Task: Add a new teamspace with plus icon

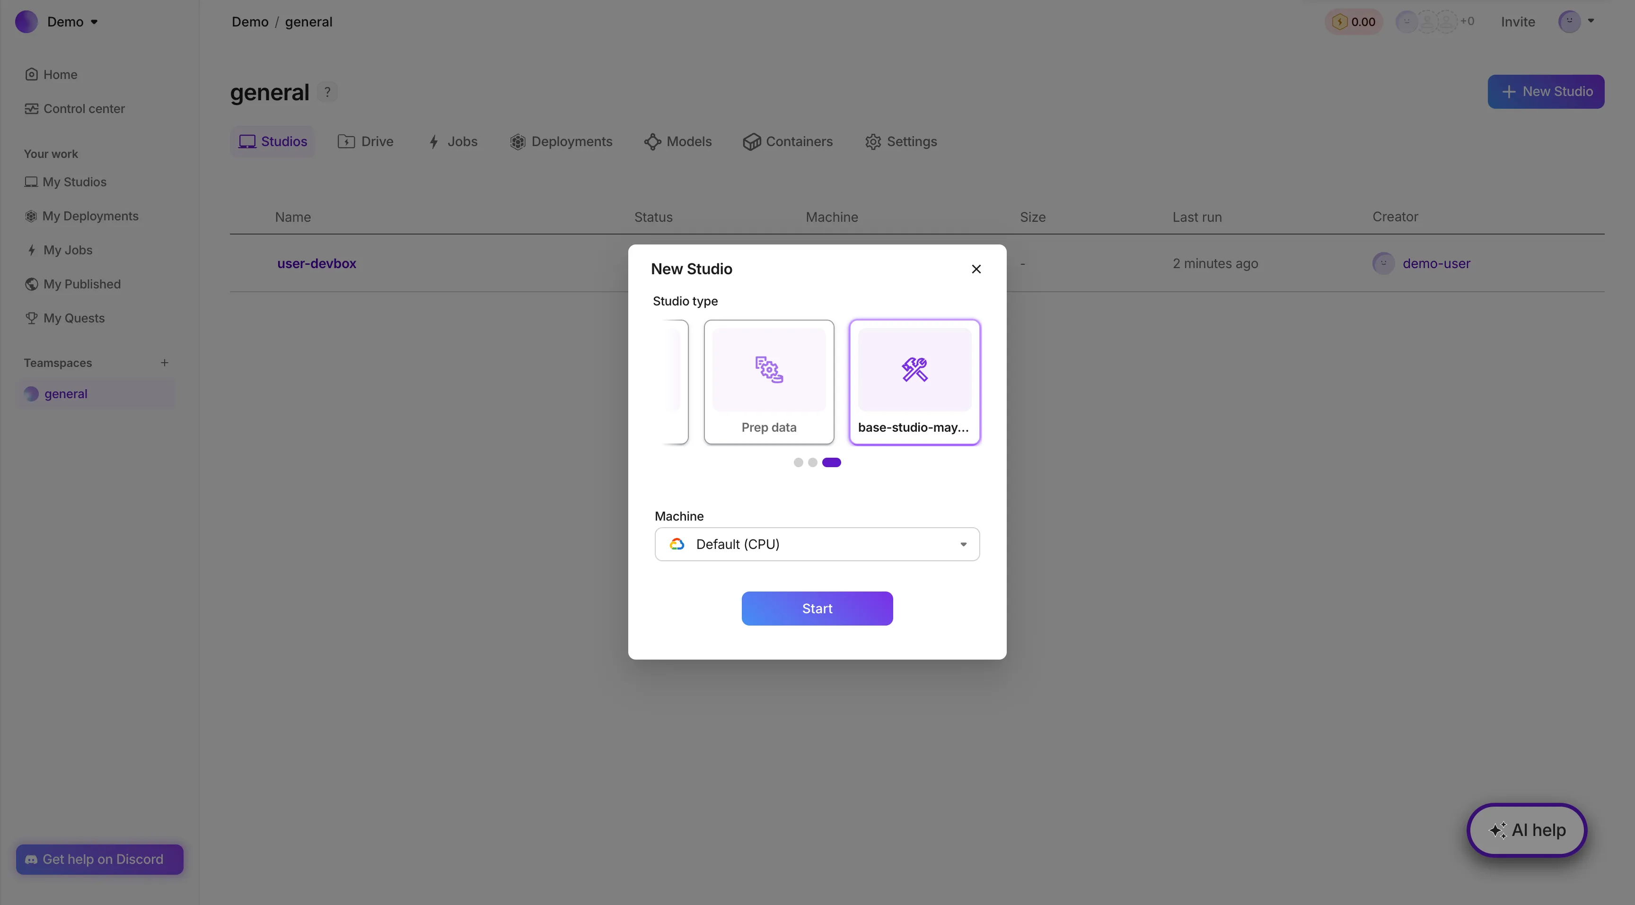Action: (164, 363)
